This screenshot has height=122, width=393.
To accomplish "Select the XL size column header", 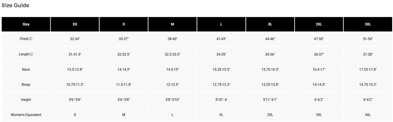I will (x=270, y=24).
